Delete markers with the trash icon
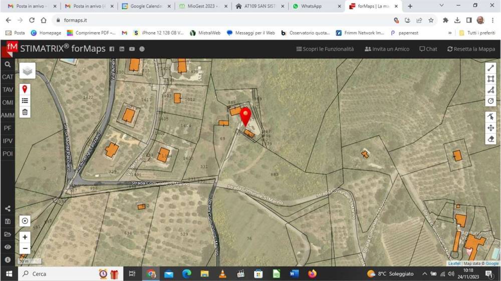Viewport: 501px width, 281px height. (25, 112)
